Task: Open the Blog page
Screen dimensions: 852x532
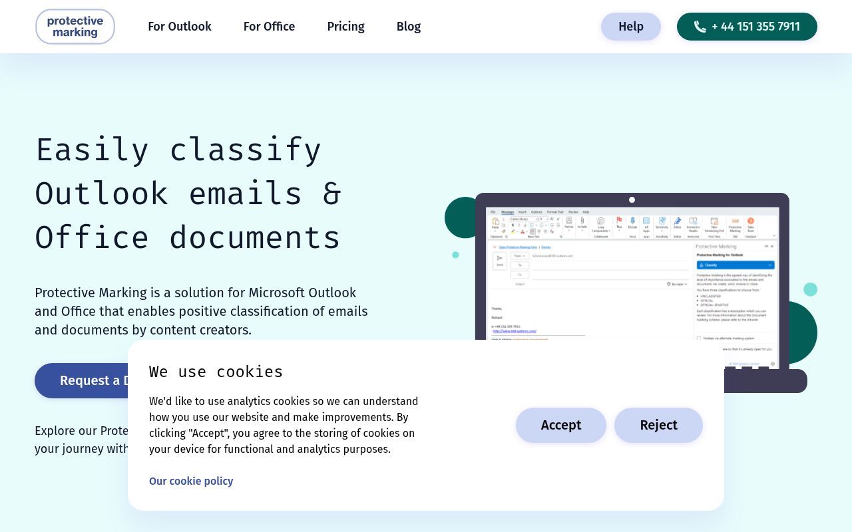Action: (x=409, y=27)
